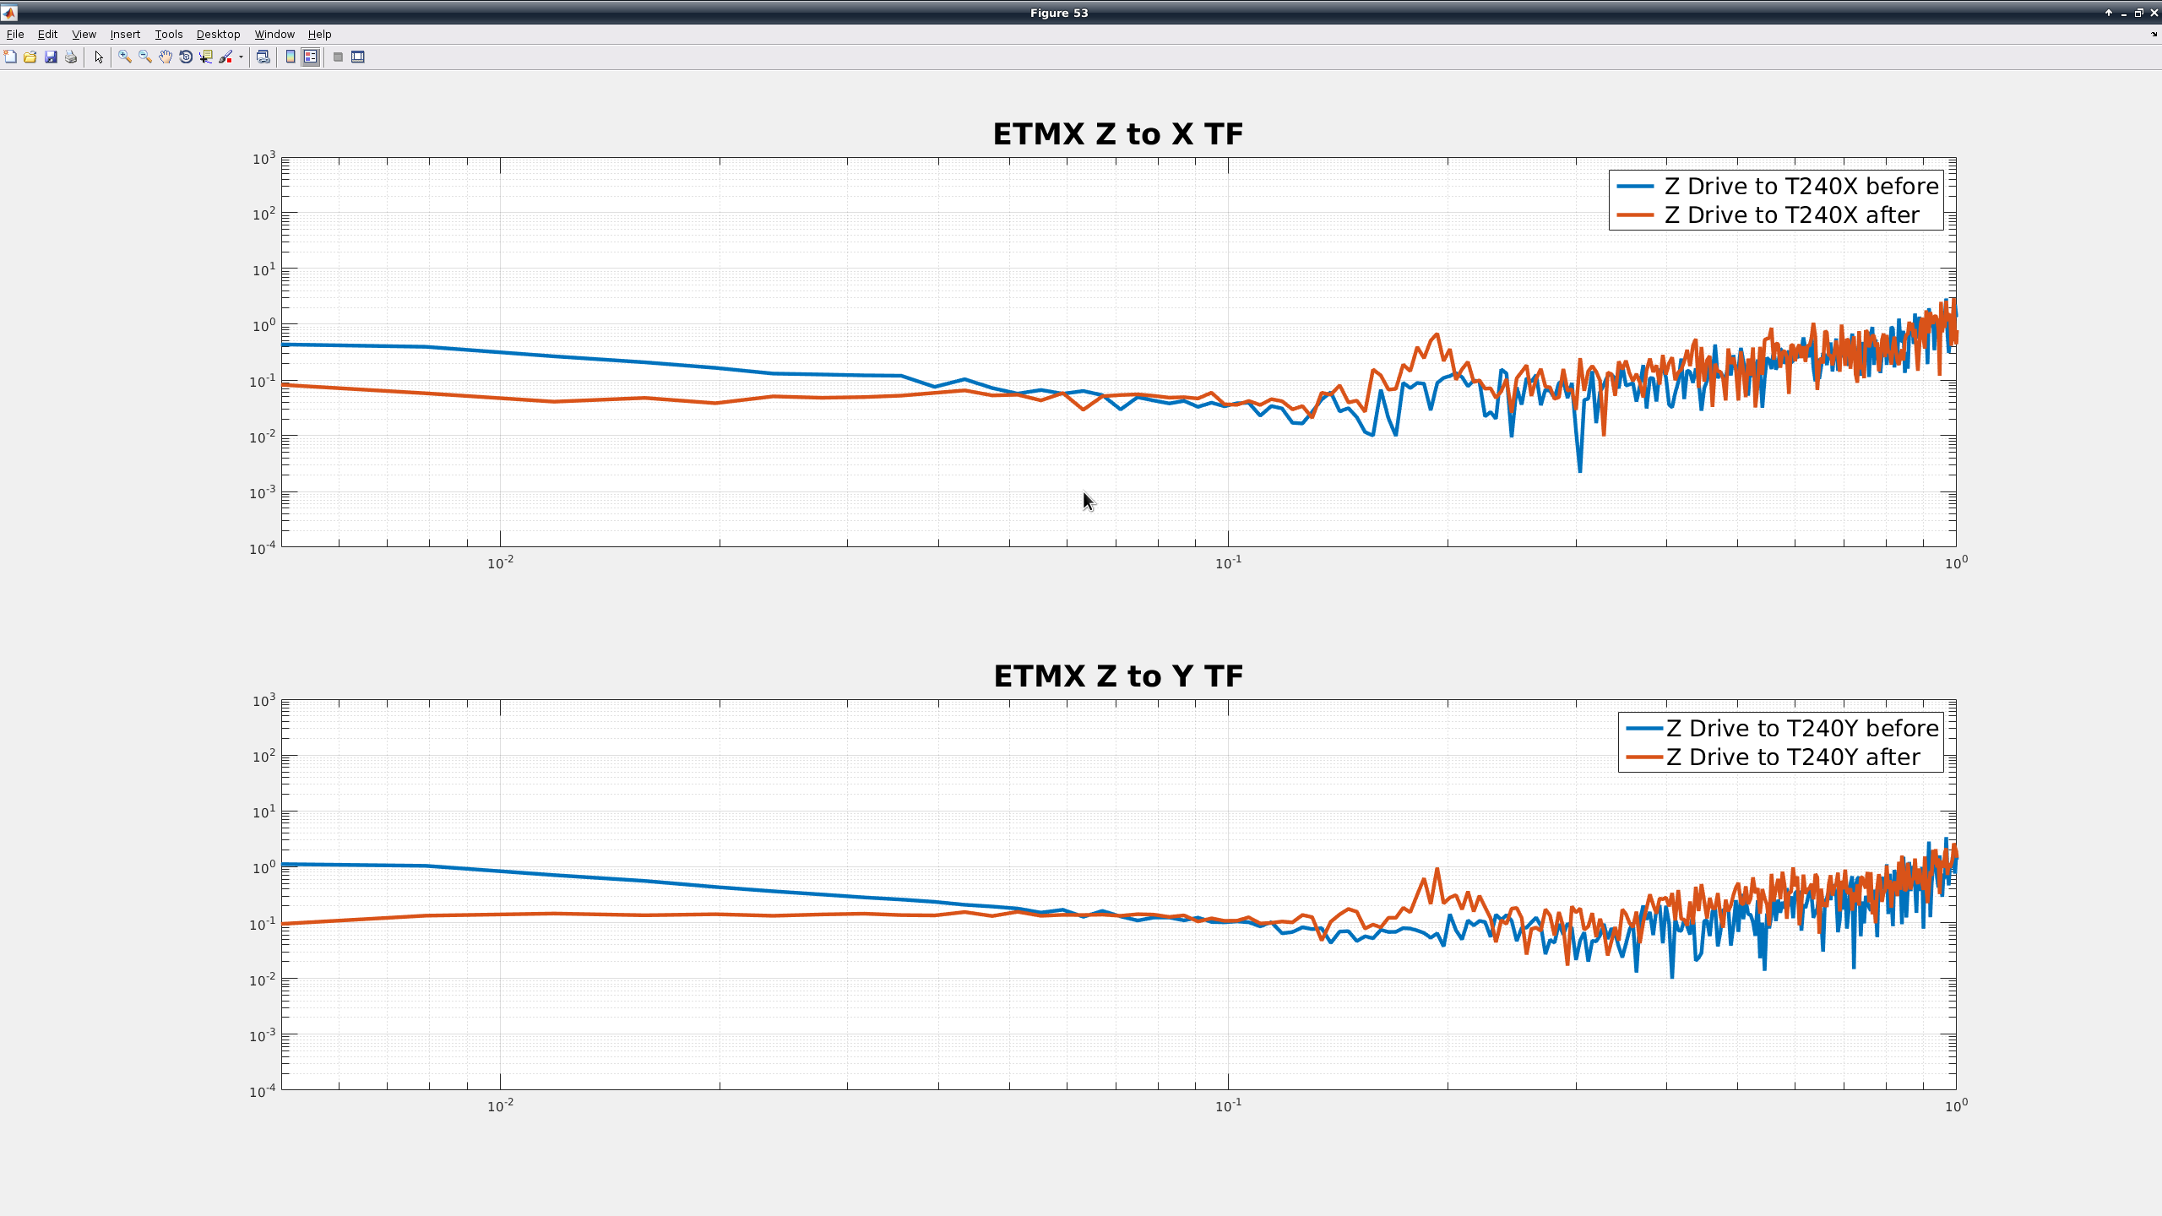This screenshot has width=2162, height=1216.
Task: Click blue line swatch for T240X before
Action: coord(1635,186)
